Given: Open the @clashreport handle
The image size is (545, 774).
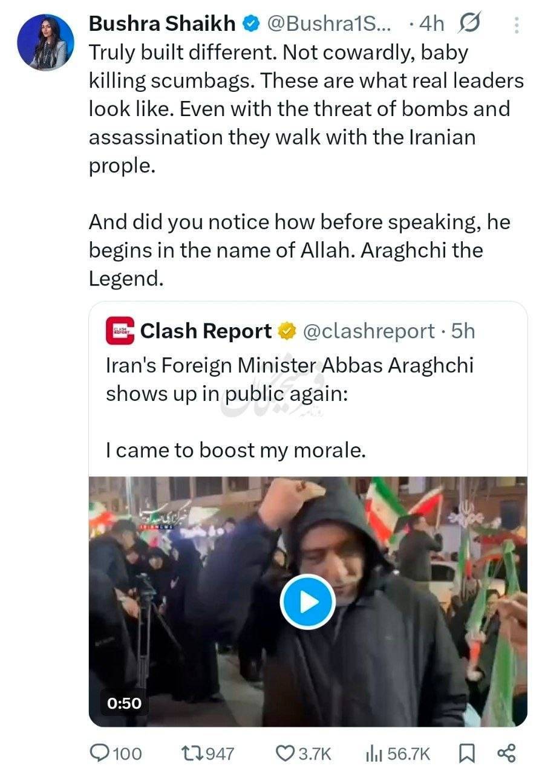Looking at the screenshot, I should [368, 331].
